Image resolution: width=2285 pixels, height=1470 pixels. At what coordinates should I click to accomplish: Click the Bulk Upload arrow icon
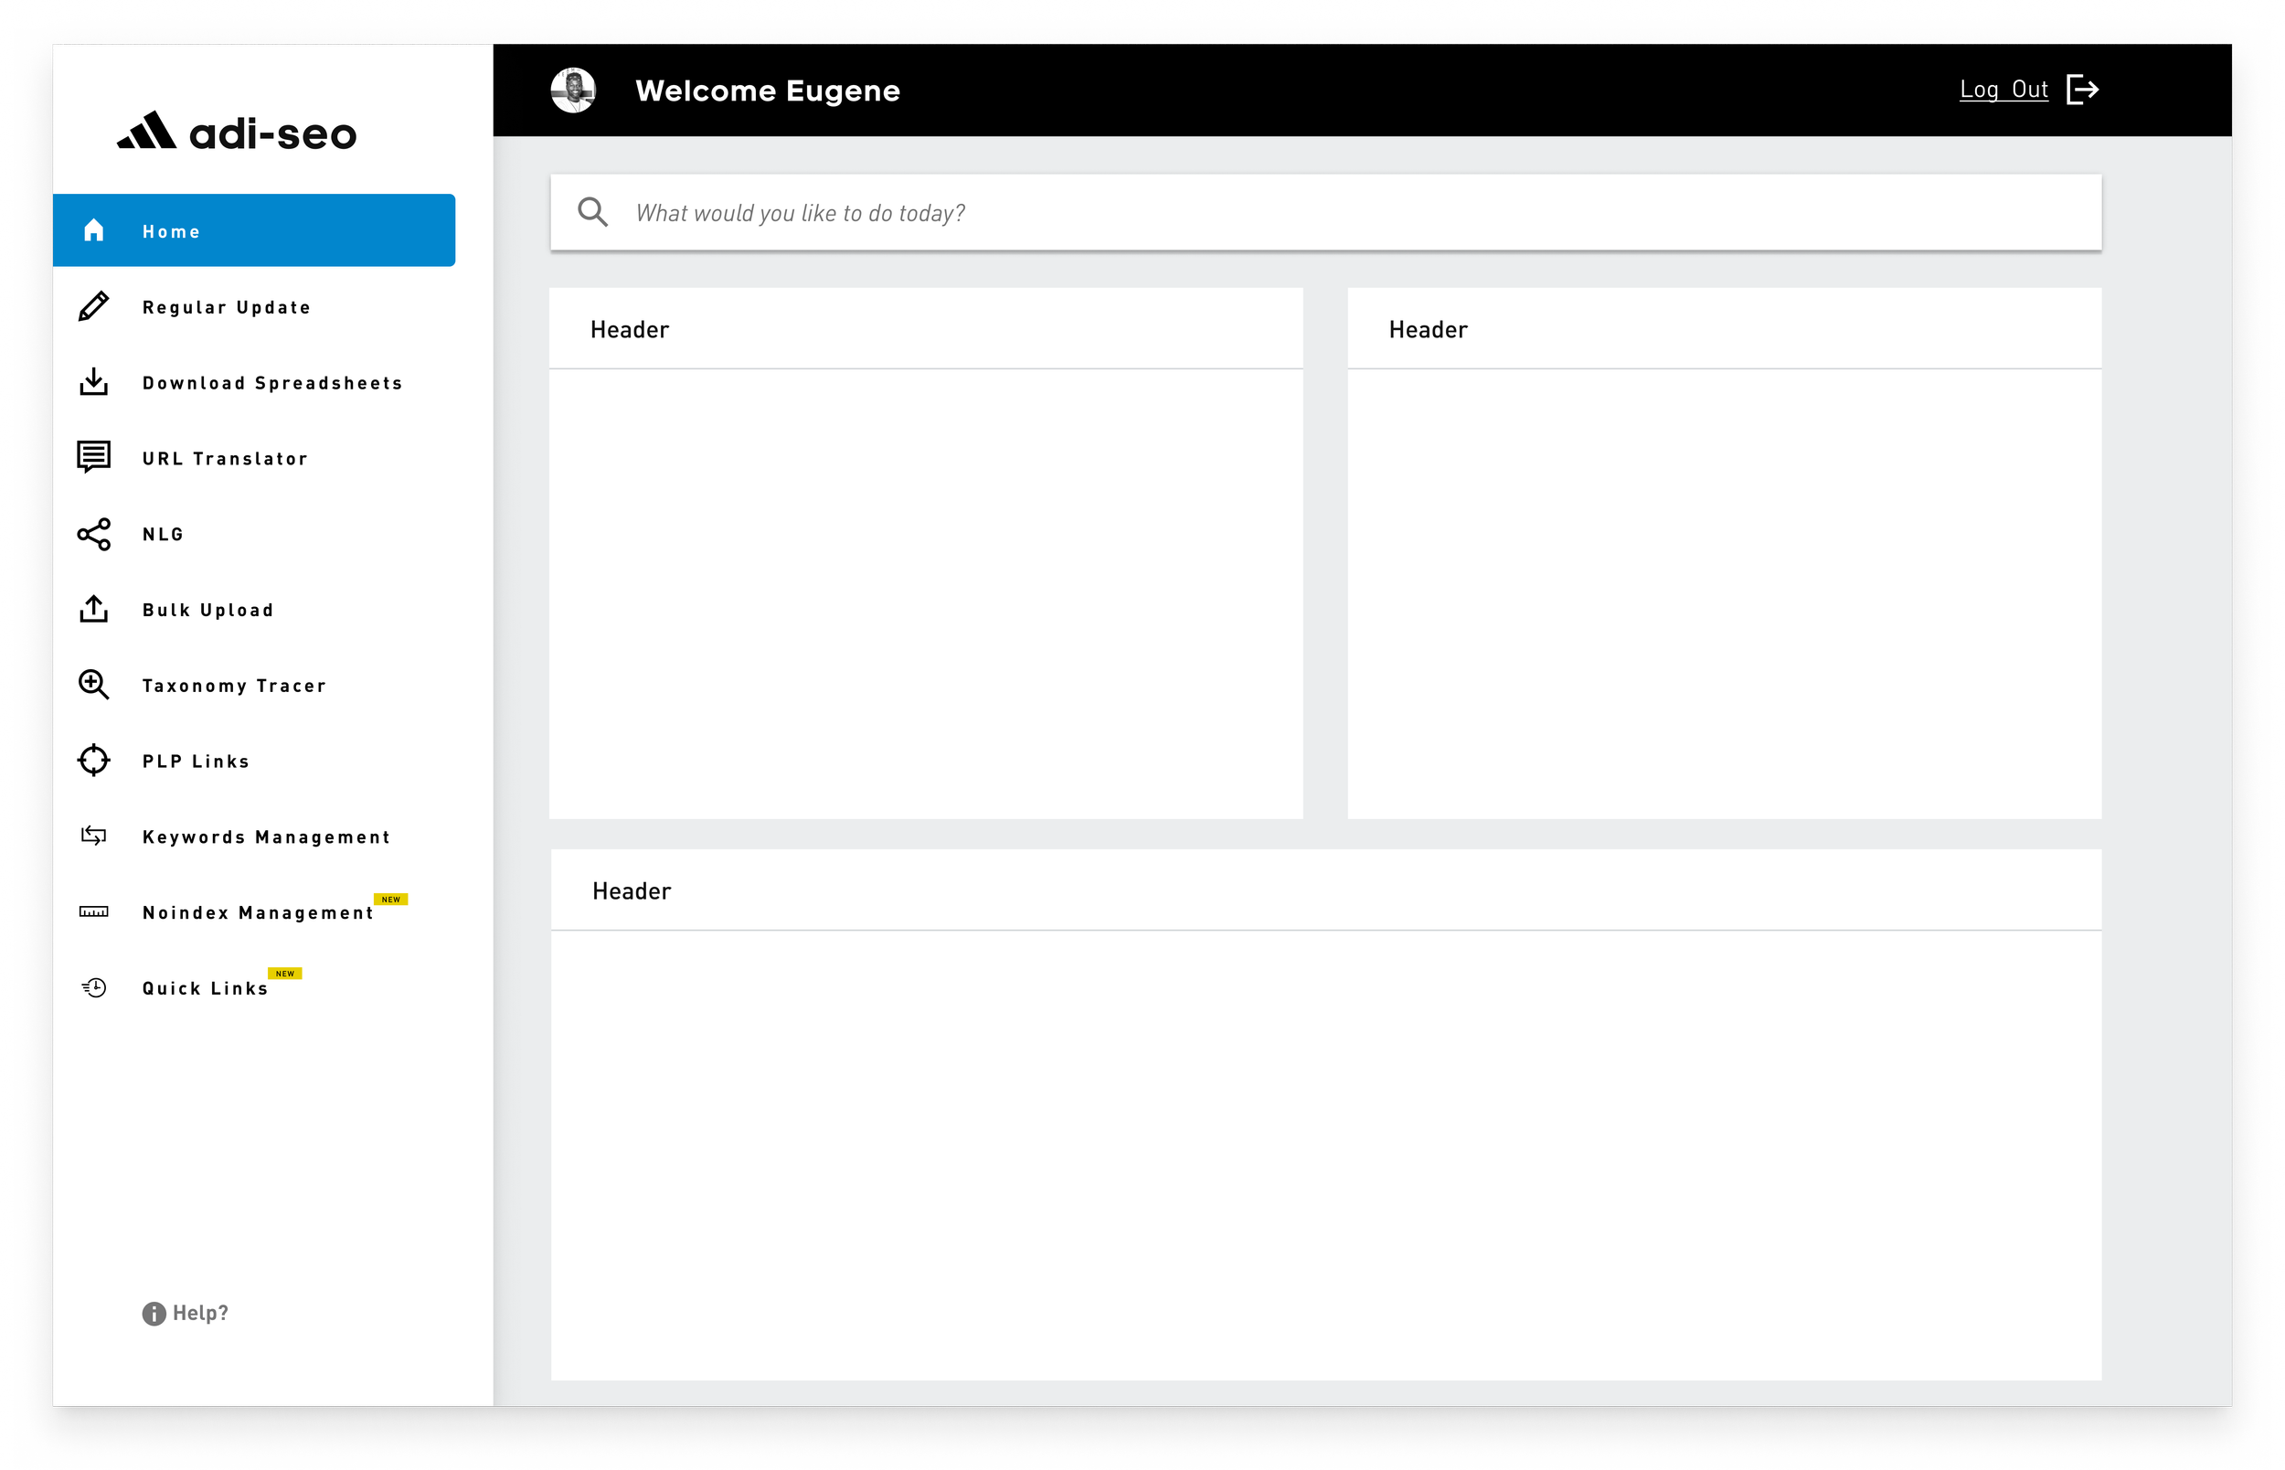tap(93, 609)
